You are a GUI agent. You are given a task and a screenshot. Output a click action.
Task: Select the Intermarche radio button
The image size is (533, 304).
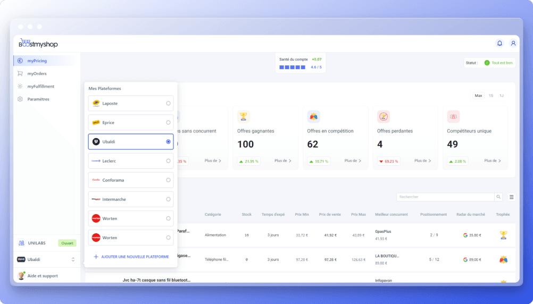168,199
